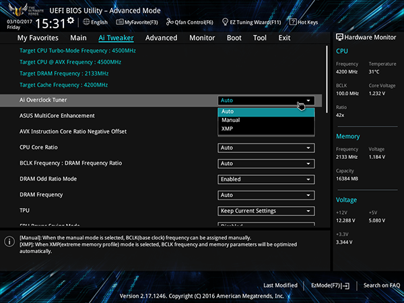Click the settings list vertical scrollbar
This screenshot has height=303, width=404.
(327, 79)
